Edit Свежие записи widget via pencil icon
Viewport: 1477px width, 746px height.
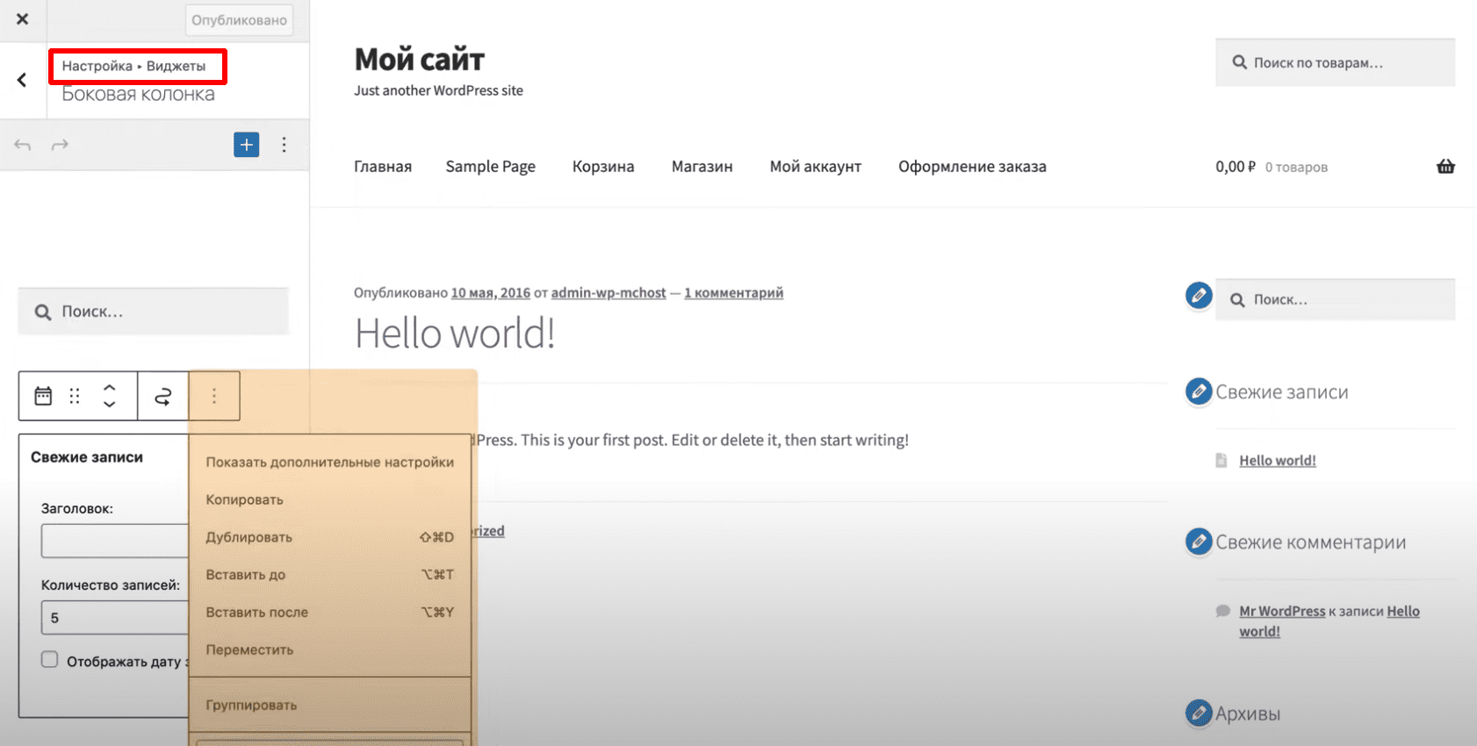click(x=1199, y=391)
